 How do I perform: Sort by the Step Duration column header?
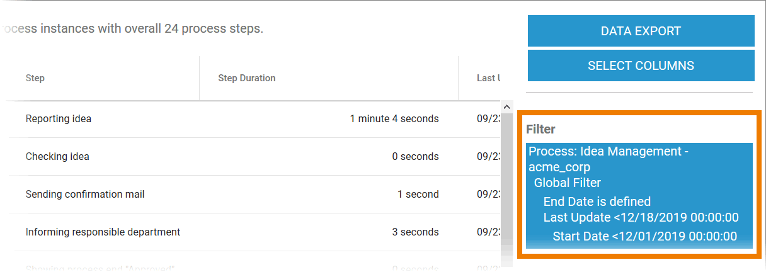pyautogui.click(x=247, y=78)
